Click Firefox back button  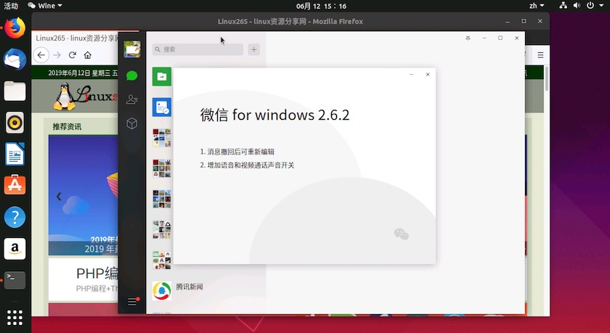(41, 55)
